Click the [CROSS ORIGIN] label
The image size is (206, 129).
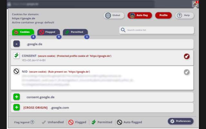pos(35,107)
